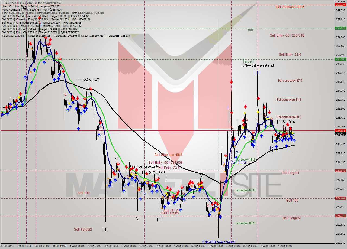Screen dimensions: 347x249
Task: Click the '6 Aug 19:00' time axis label
Action: pos(216,246)
